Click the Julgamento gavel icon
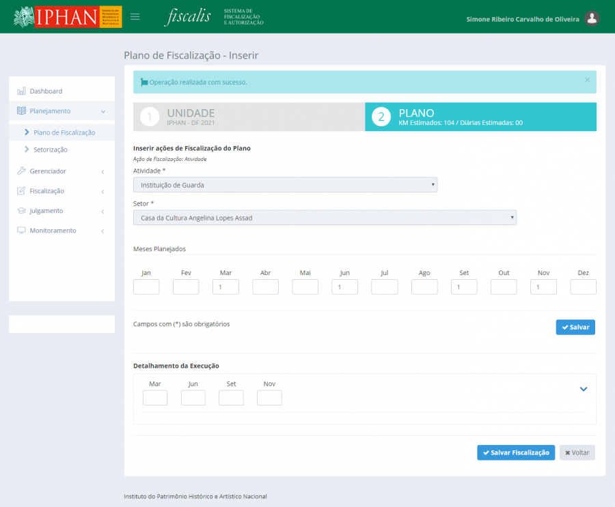Viewport: 615px width, 507px height. (21, 211)
